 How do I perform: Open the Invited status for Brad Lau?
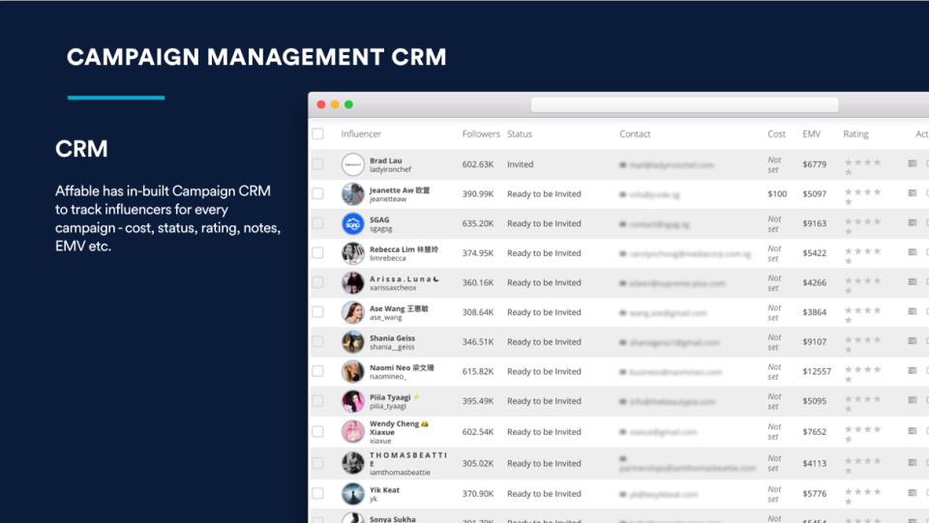521,164
